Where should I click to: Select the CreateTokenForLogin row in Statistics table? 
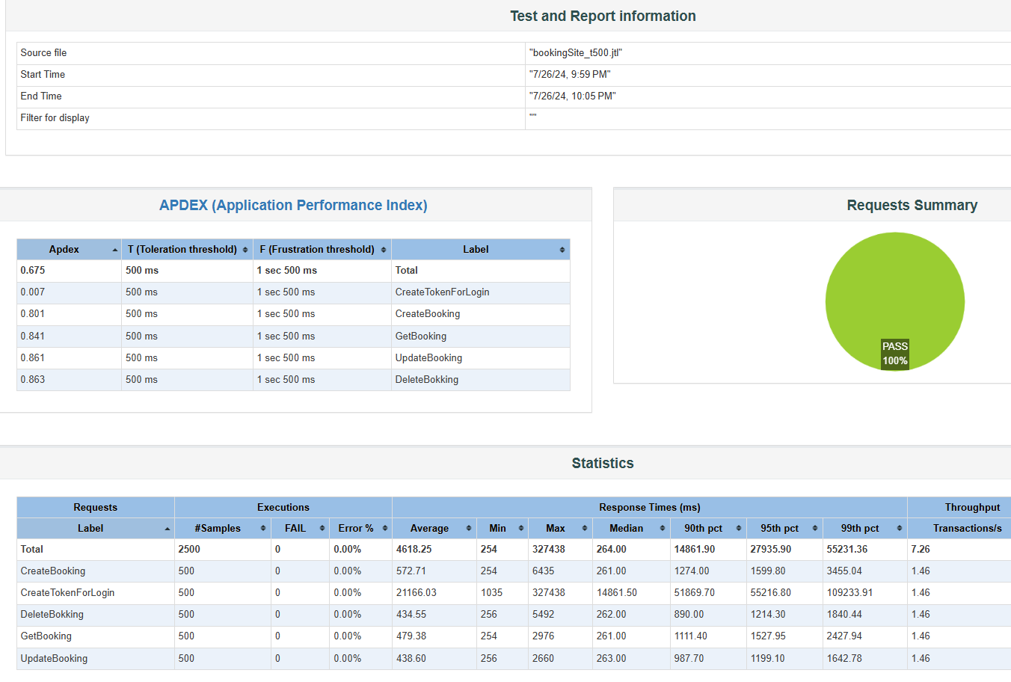click(x=67, y=593)
